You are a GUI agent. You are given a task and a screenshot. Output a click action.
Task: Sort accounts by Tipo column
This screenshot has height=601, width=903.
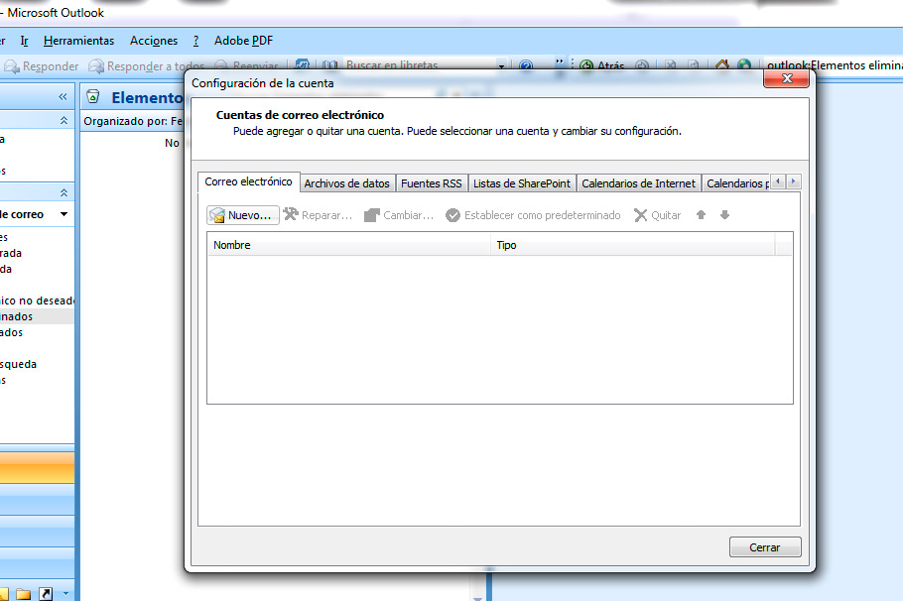click(633, 245)
